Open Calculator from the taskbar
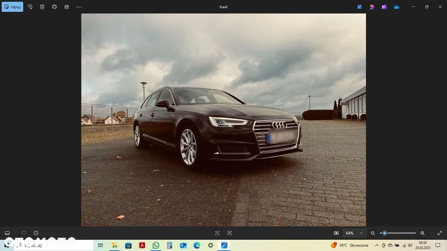This screenshot has width=447, height=251. 169,245
